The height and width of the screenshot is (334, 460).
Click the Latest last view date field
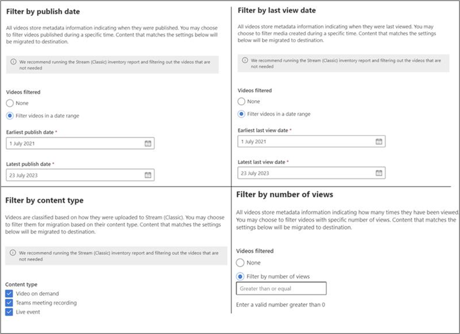305,173
